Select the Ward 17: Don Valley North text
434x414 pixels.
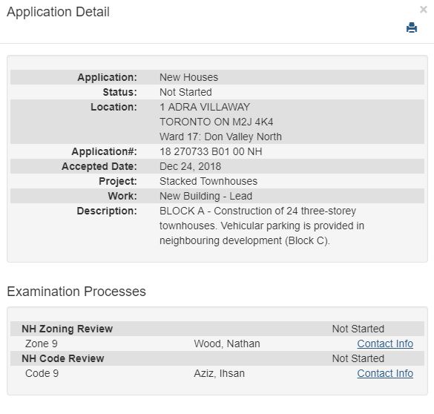point(220,137)
